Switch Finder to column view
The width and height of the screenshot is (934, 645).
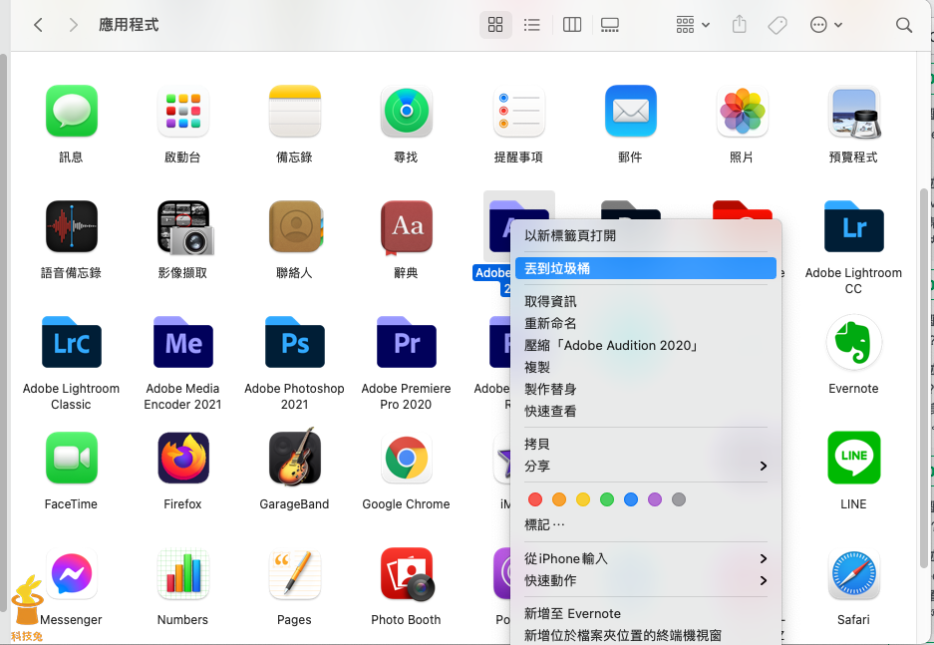(x=572, y=24)
